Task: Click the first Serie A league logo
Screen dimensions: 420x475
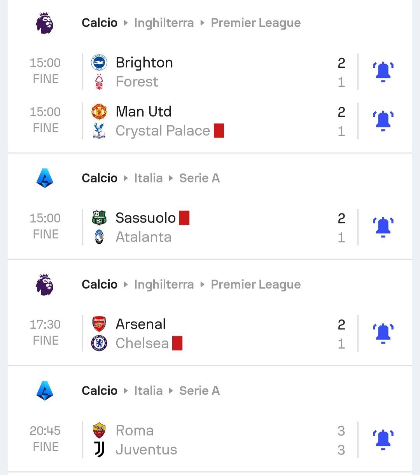Action: pyautogui.click(x=45, y=178)
